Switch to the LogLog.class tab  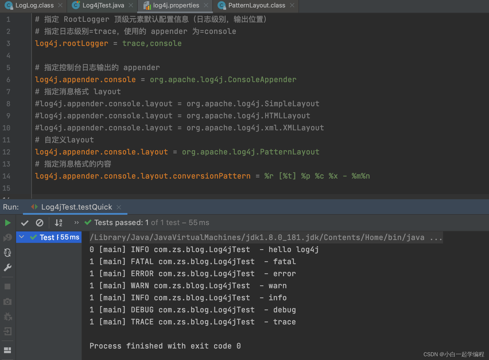(34, 5)
